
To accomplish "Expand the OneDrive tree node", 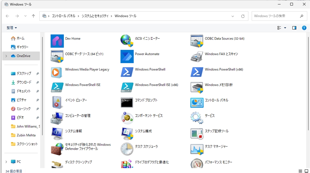I will coord(6,56).
